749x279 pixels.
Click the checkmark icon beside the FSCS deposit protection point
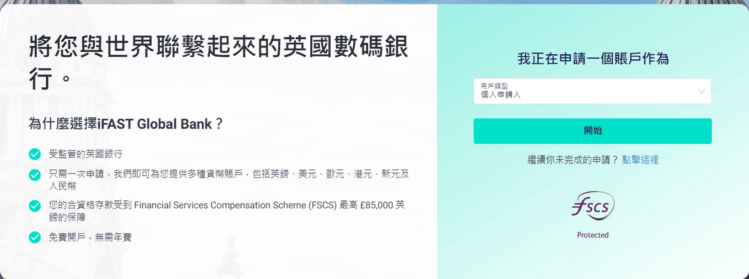pos(35,205)
